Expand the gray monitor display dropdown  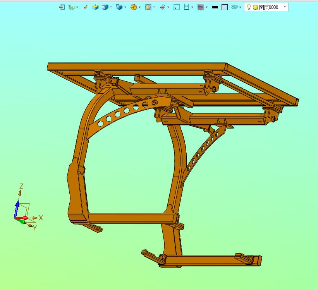[206, 7]
